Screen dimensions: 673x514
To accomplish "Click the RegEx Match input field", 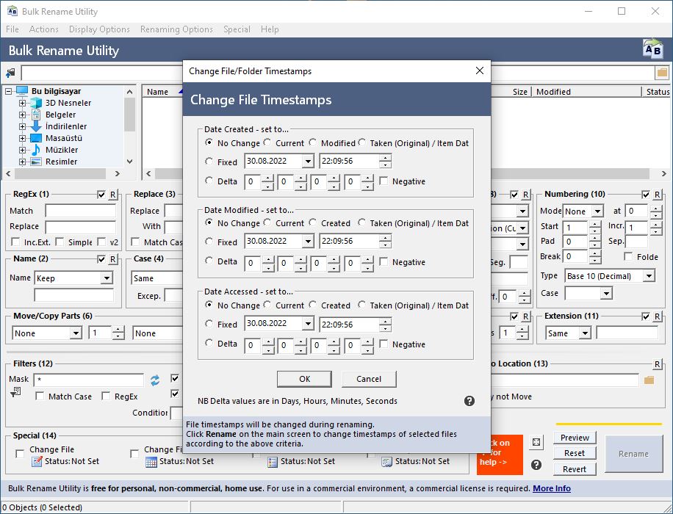I will pos(81,211).
